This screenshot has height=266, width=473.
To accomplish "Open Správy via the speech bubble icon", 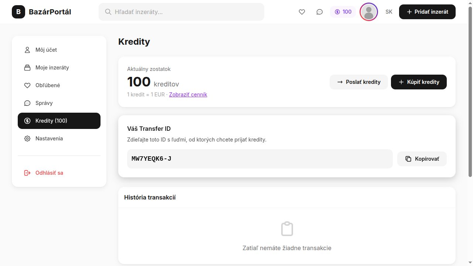I will coord(27,103).
